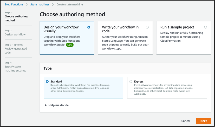Click the 'Write your workflow in code' card description

point(125,43)
